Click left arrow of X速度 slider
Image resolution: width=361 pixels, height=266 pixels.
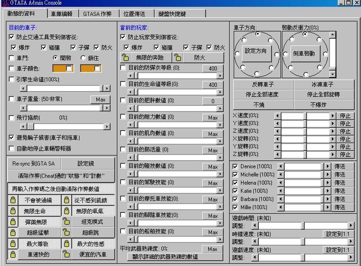click(x=278, y=116)
